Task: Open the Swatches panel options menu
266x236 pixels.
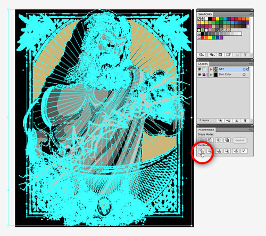Action: pyautogui.click(x=251, y=14)
